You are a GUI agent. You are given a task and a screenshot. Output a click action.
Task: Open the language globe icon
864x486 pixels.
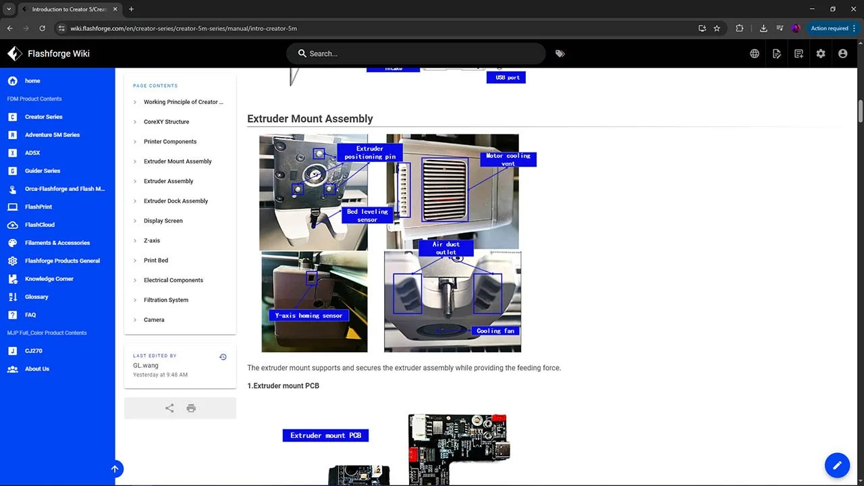pyautogui.click(x=755, y=53)
